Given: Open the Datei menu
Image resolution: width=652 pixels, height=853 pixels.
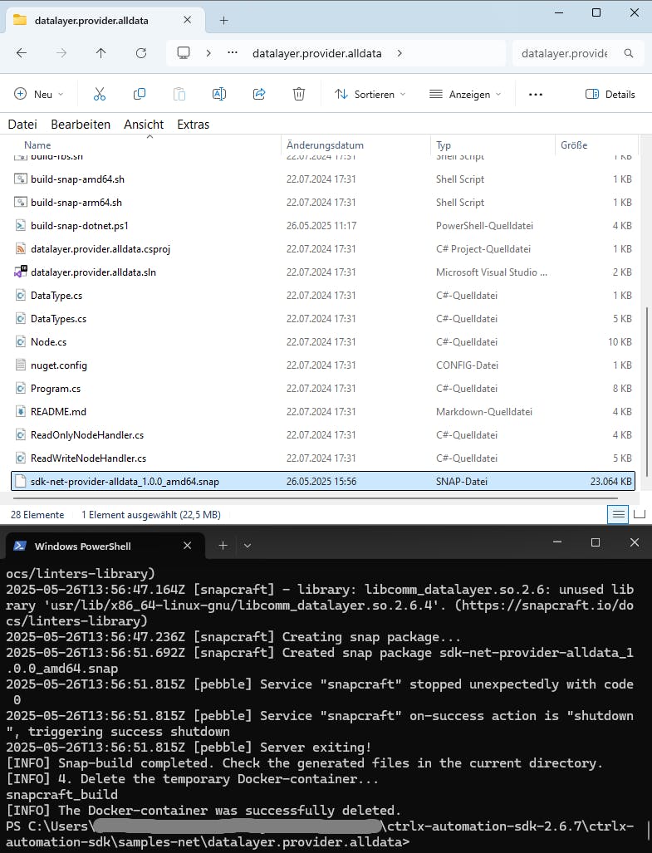Looking at the screenshot, I should [22, 125].
